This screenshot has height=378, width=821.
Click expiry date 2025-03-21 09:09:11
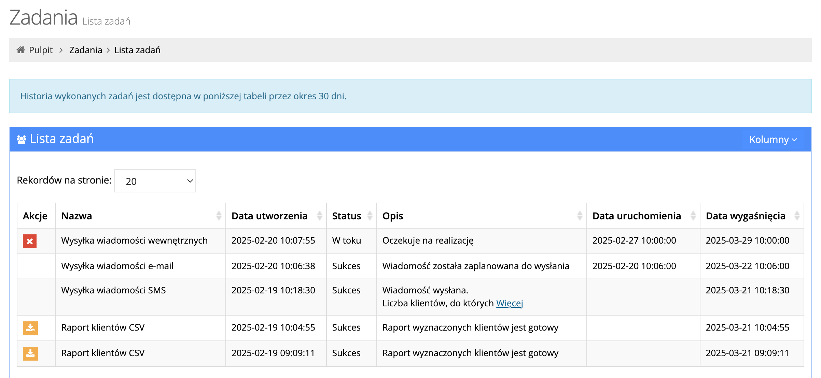click(x=748, y=353)
